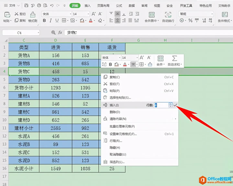This screenshot has height=186, width=233.
Task: Choose Row Height (行高) in context menu
Action: pos(140,141)
